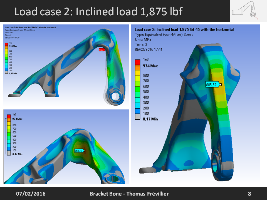The height and width of the screenshot is (200, 267).
Task: Click "0,17 Min" in the 968,25 close-up legend
Action: 17,154
